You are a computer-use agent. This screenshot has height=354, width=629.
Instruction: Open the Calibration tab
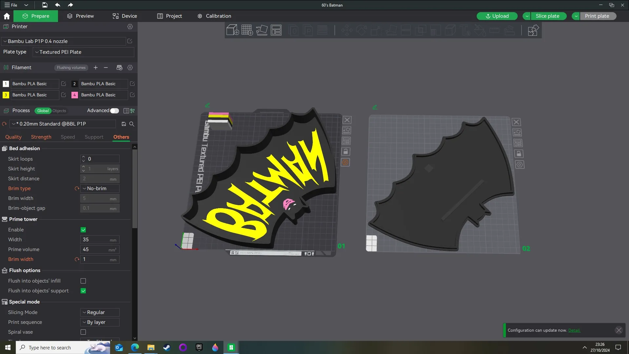(214, 16)
